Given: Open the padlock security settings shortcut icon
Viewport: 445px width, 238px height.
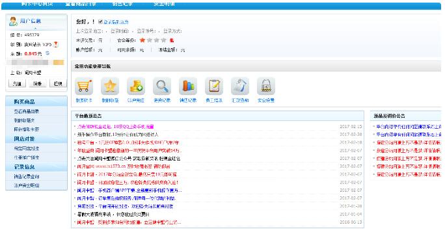Looking at the screenshot, I should pos(266,86).
